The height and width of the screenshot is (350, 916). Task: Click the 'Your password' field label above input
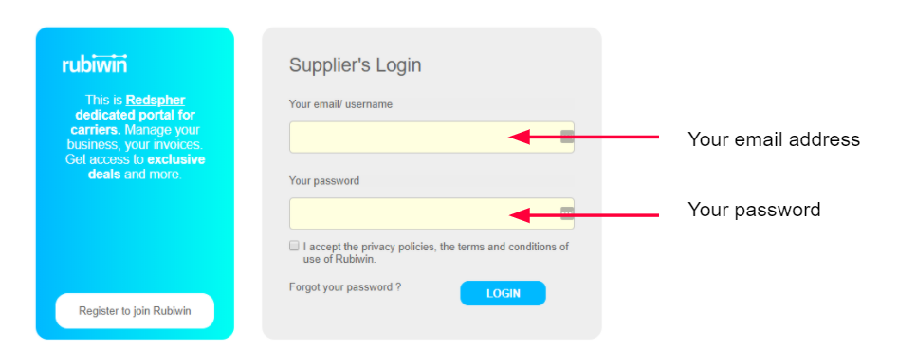tap(324, 181)
